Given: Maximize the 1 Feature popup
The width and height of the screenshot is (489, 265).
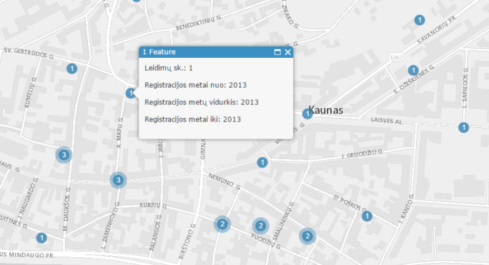Looking at the screenshot, I should click(x=277, y=52).
